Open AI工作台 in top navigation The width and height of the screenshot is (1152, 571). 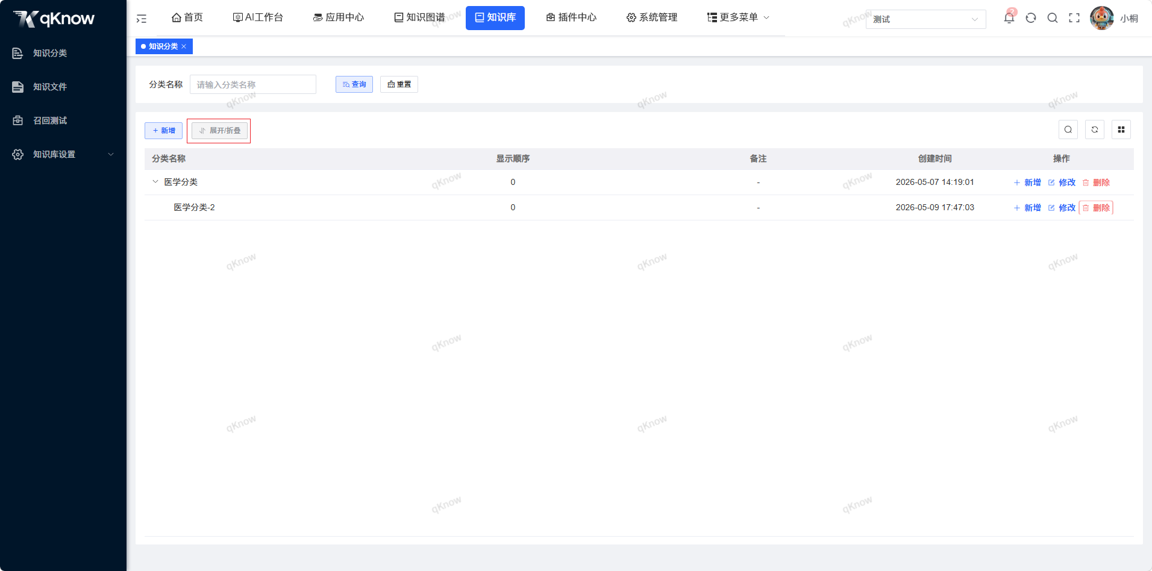pyautogui.click(x=258, y=17)
